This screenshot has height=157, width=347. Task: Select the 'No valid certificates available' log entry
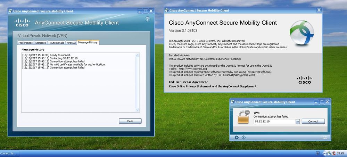[64, 65]
